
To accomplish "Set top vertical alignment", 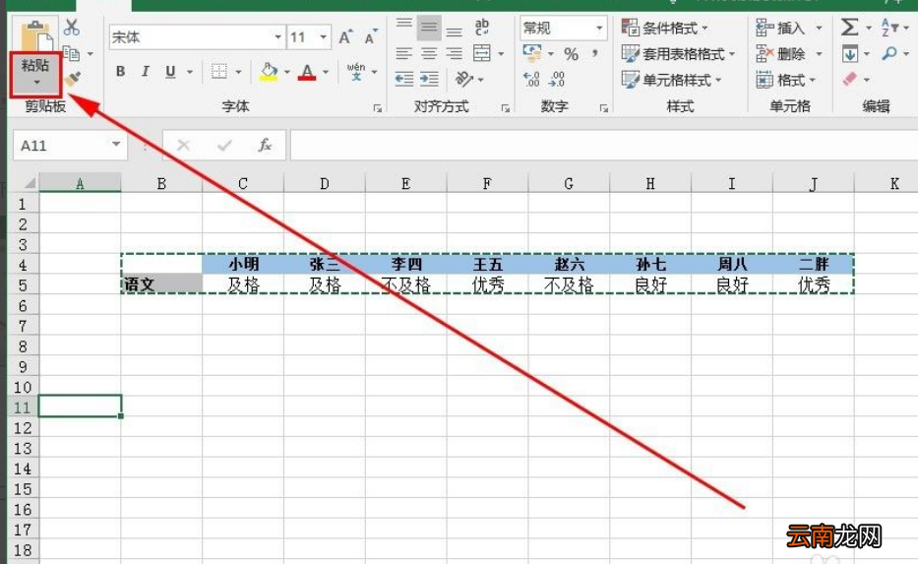I will click(404, 26).
